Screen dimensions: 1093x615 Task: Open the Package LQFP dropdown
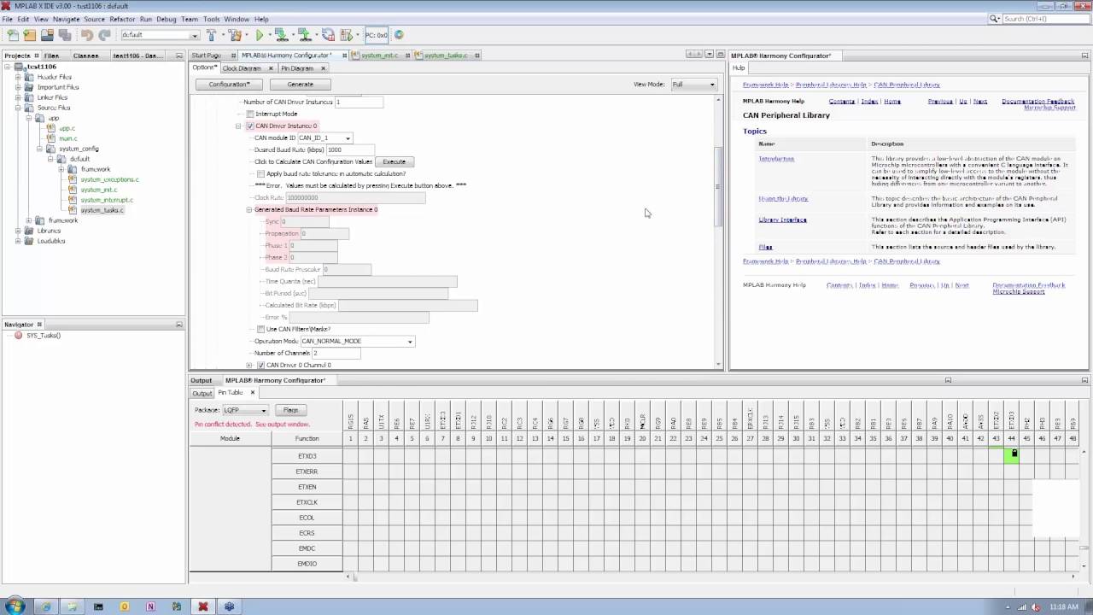[x=263, y=410]
